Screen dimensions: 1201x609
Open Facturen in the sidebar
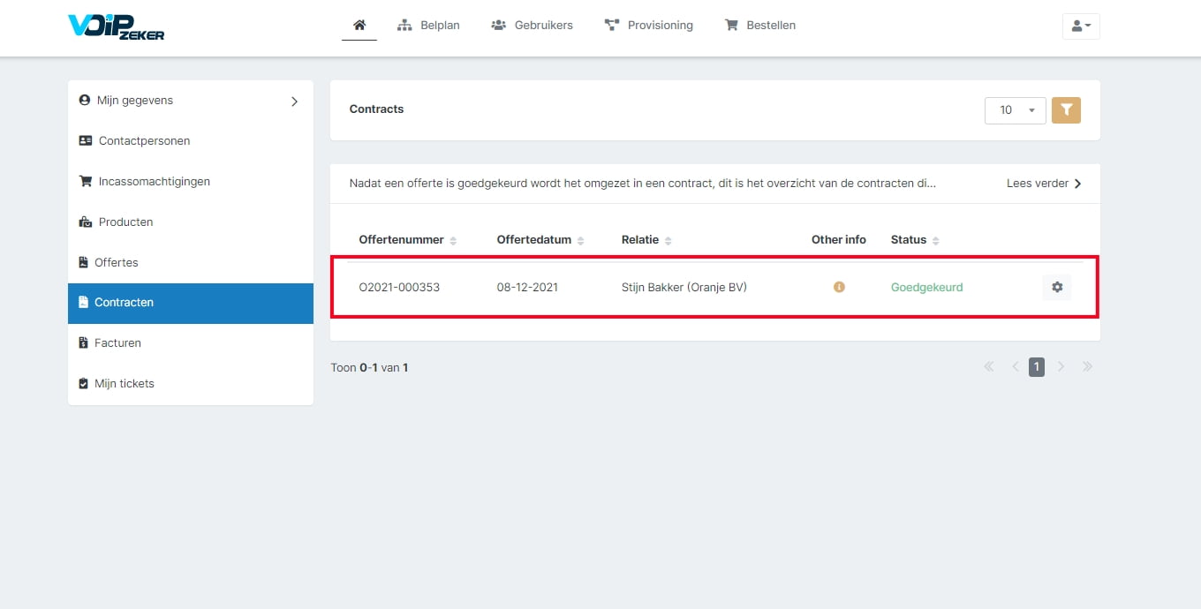click(x=191, y=342)
